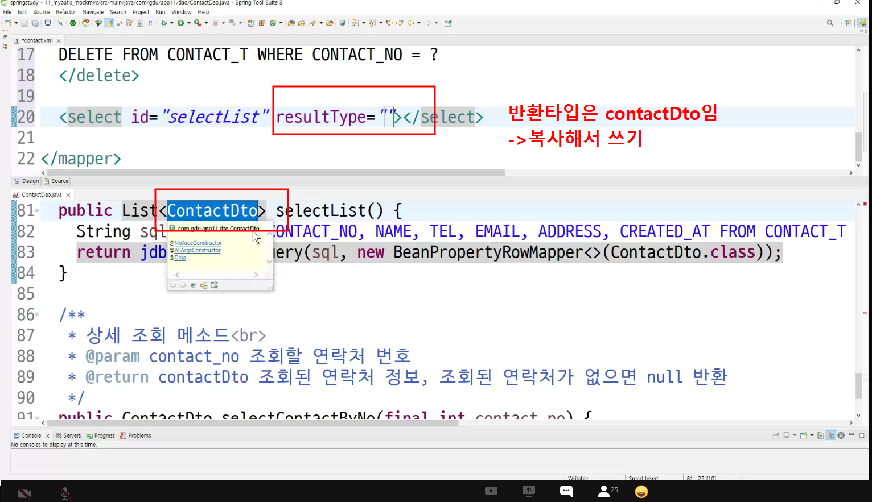The height and width of the screenshot is (502, 872).
Task: Select the Problems view tab
Action: pyautogui.click(x=135, y=436)
